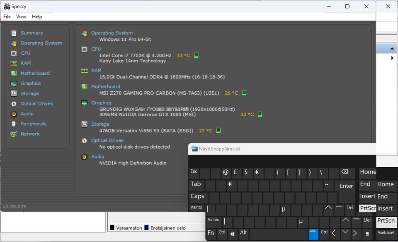Click the black Varaamaton legend swatch
The image size is (398, 242).
[x=112, y=227]
